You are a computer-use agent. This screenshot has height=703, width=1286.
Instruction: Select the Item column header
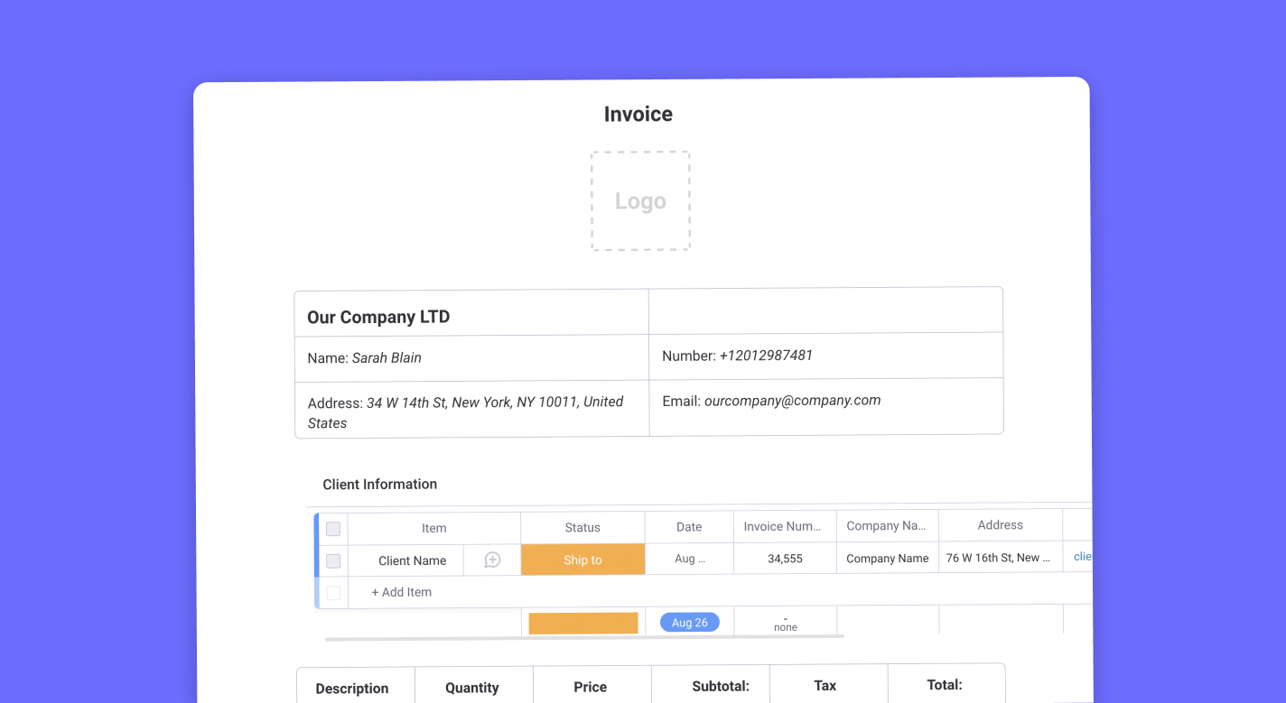coord(434,527)
